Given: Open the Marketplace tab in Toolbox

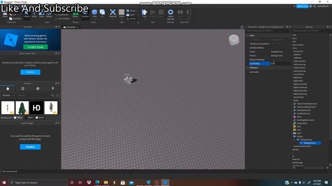Looking at the screenshot, I should click(x=8, y=88).
